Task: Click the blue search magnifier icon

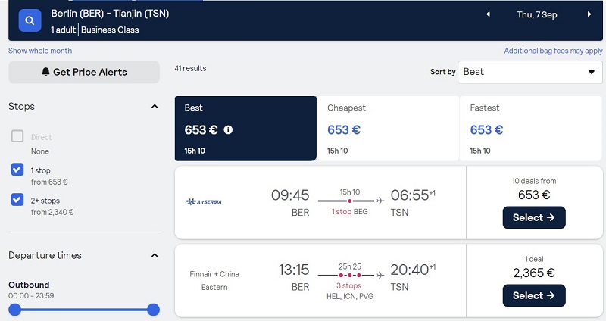Action: [30, 20]
